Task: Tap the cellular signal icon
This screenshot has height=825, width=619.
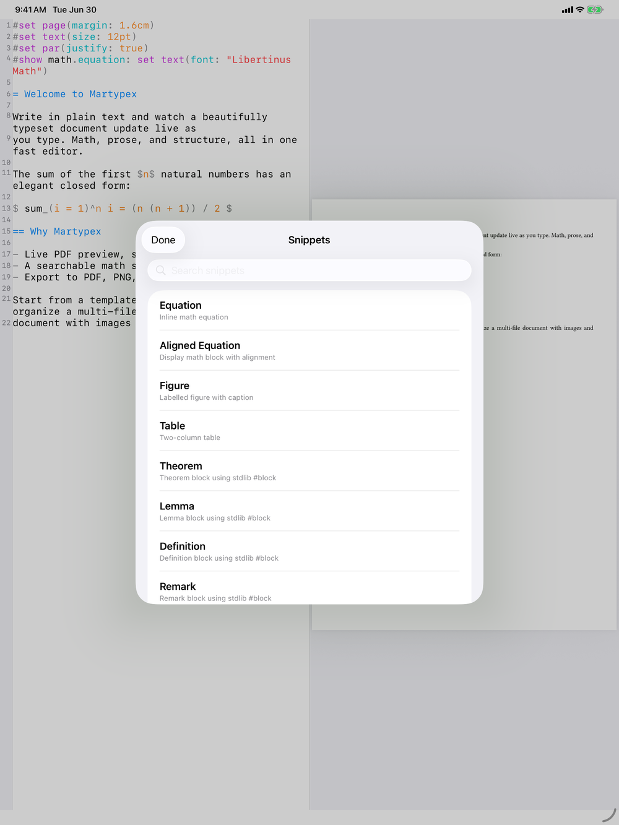Action: pyautogui.click(x=568, y=10)
